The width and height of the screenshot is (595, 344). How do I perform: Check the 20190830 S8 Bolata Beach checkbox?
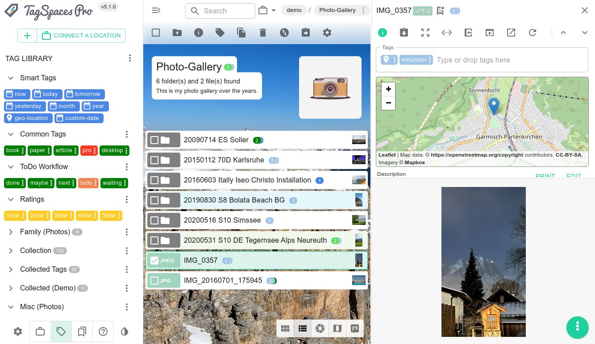pyautogui.click(x=154, y=200)
